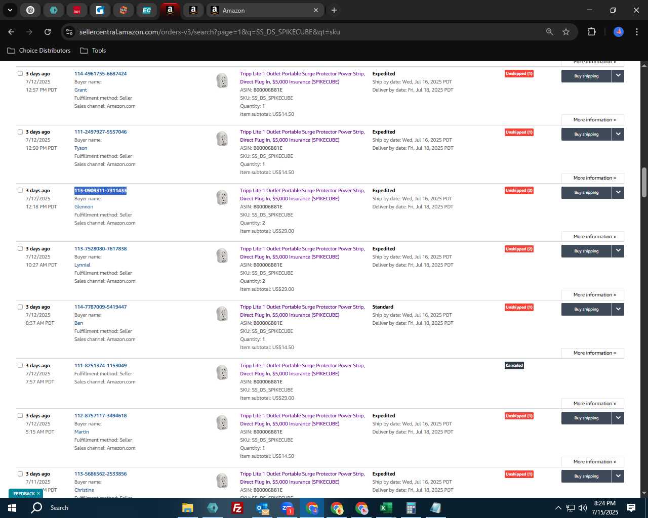Select checkbox for canceled order 111-8251374-1153049
This screenshot has height=518, width=648.
20,365
